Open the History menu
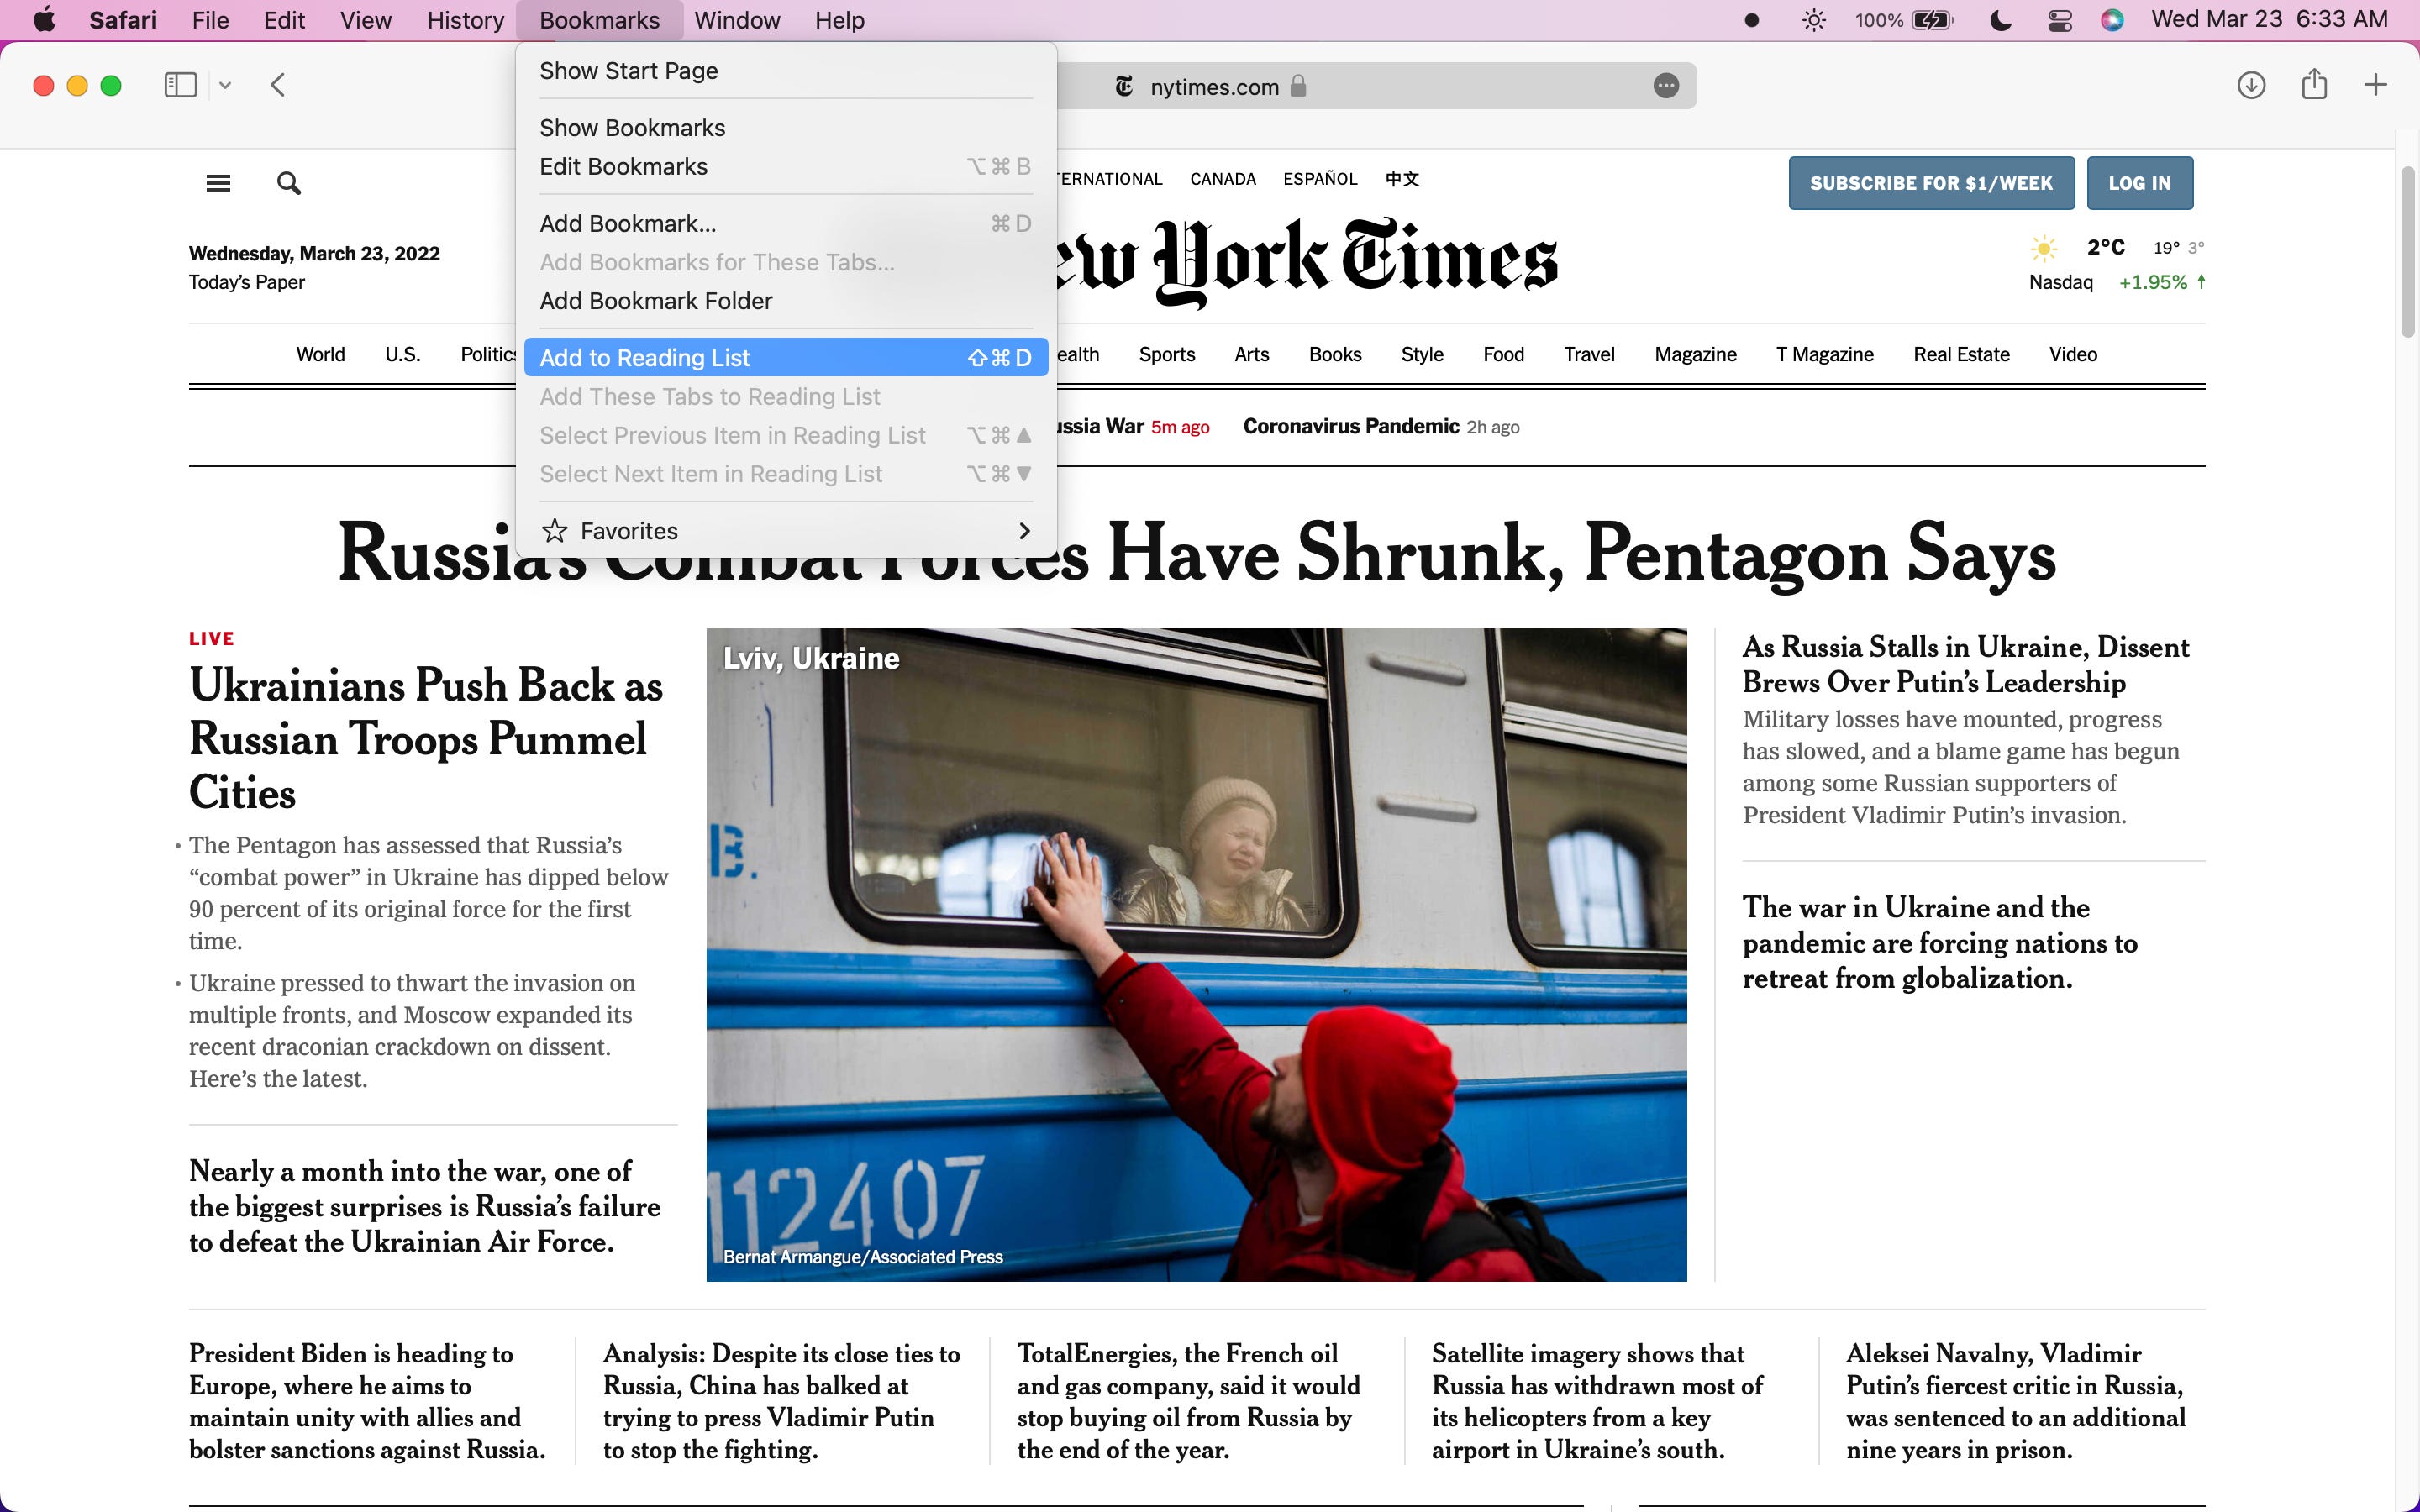Screen dimensions: 2420x1512 465,20
